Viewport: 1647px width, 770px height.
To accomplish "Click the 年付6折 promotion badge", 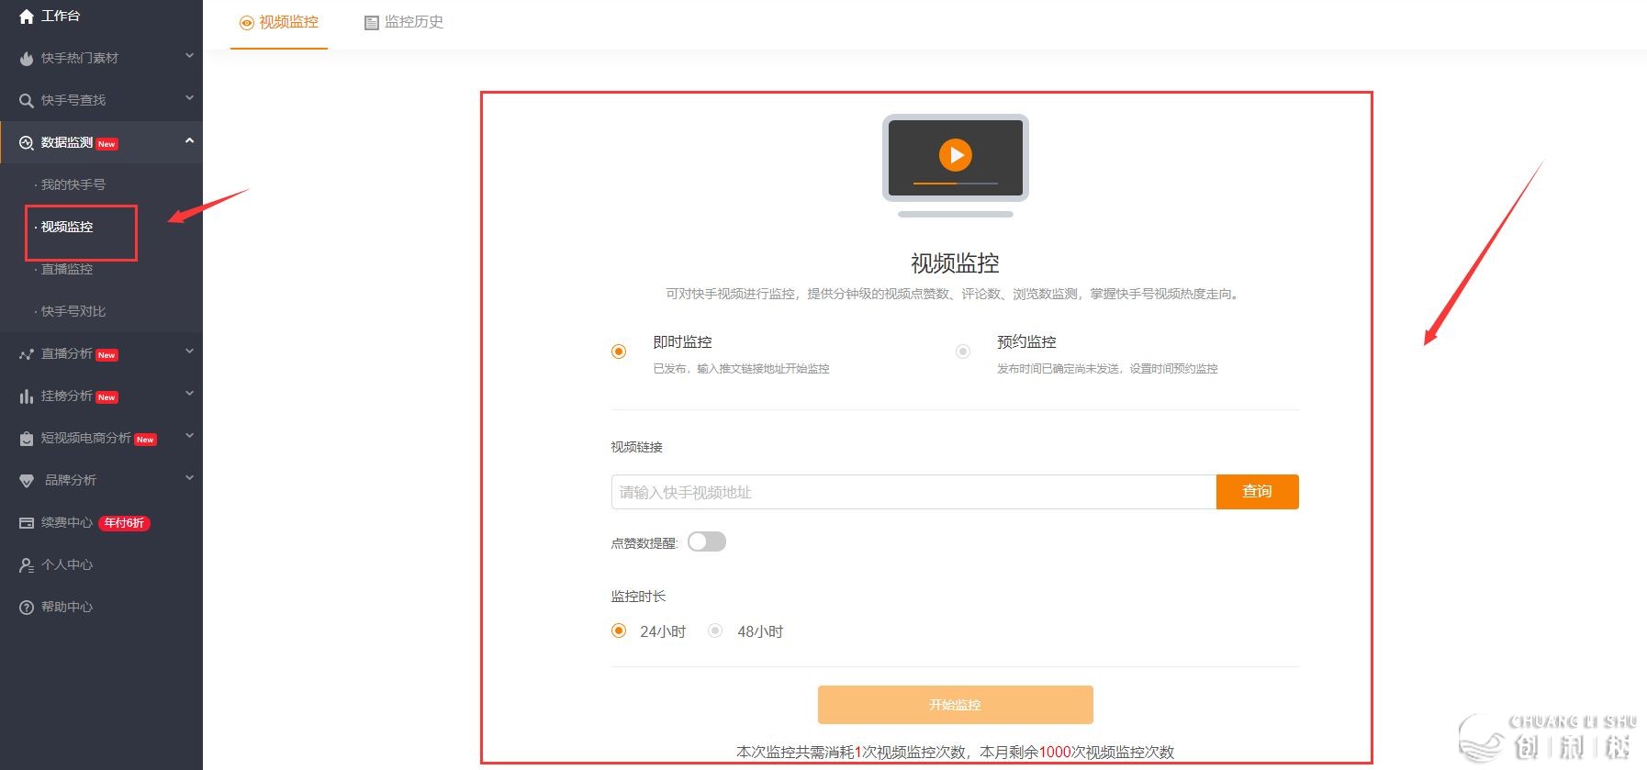I will point(124,523).
